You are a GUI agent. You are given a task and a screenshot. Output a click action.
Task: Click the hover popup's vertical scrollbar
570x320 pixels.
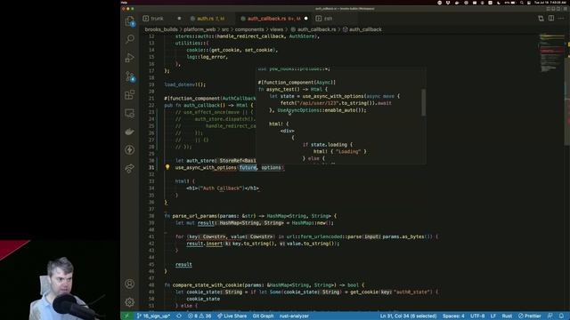[x=423, y=102]
